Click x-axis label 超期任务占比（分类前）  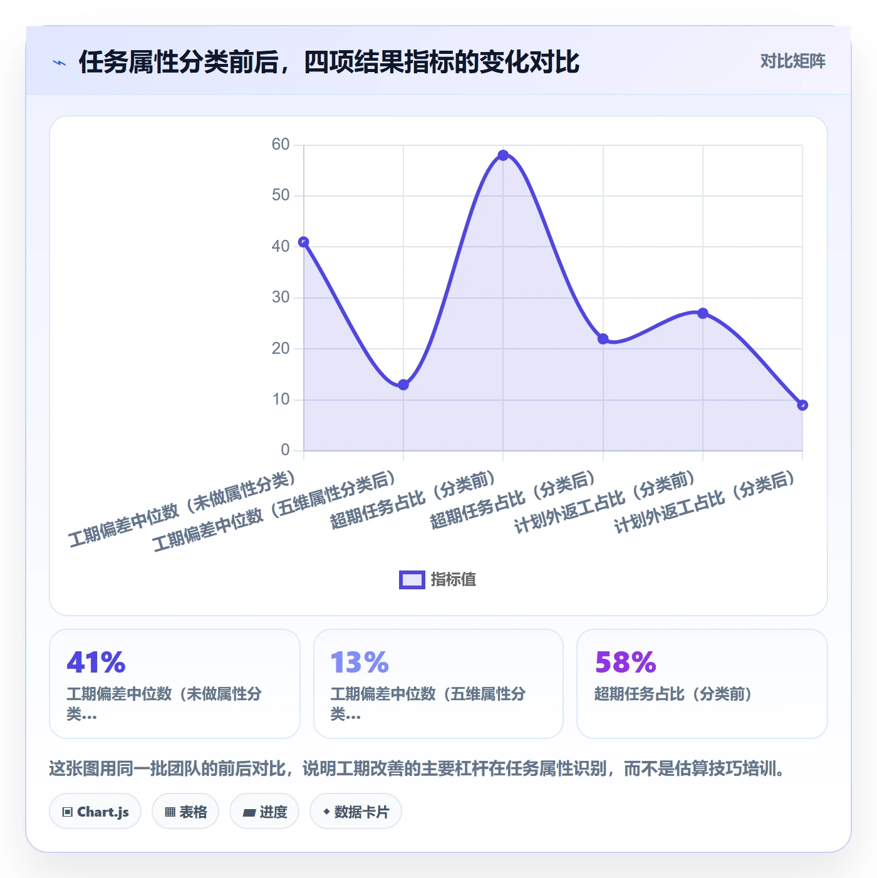pyautogui.click(x=413, y=500)
